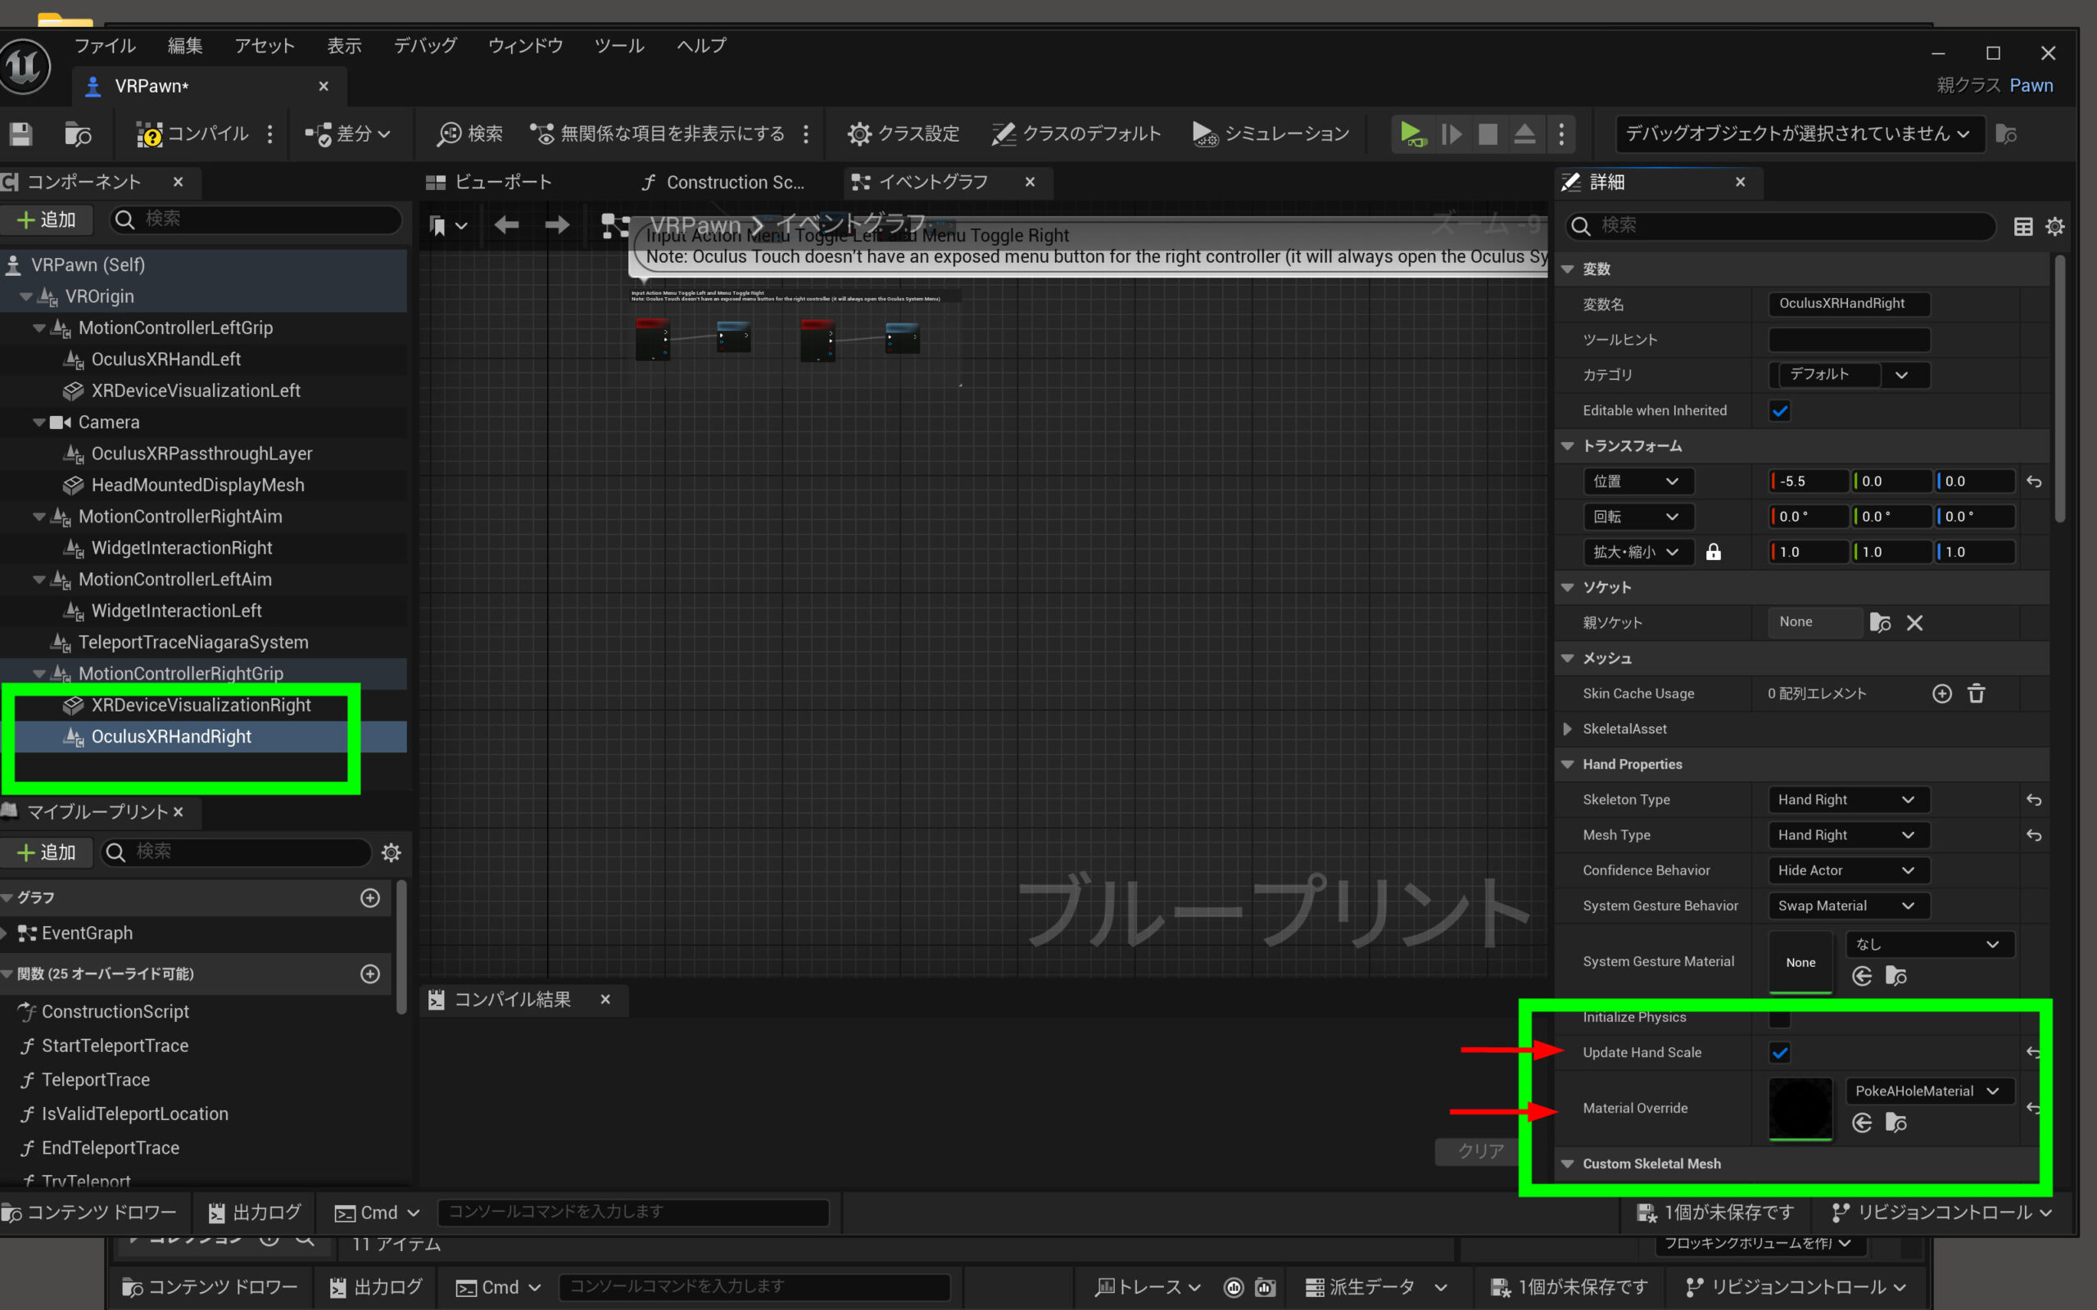Open the PokeAHoleMaterial dropdown
The image size is (2097, 1310).
pos(1928,1091)
